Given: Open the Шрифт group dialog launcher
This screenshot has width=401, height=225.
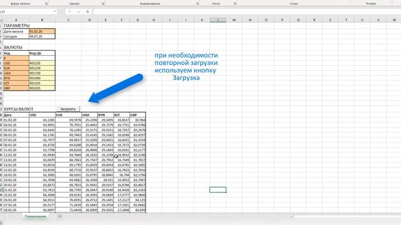Looking at the screenshot, I should (103, 4).
